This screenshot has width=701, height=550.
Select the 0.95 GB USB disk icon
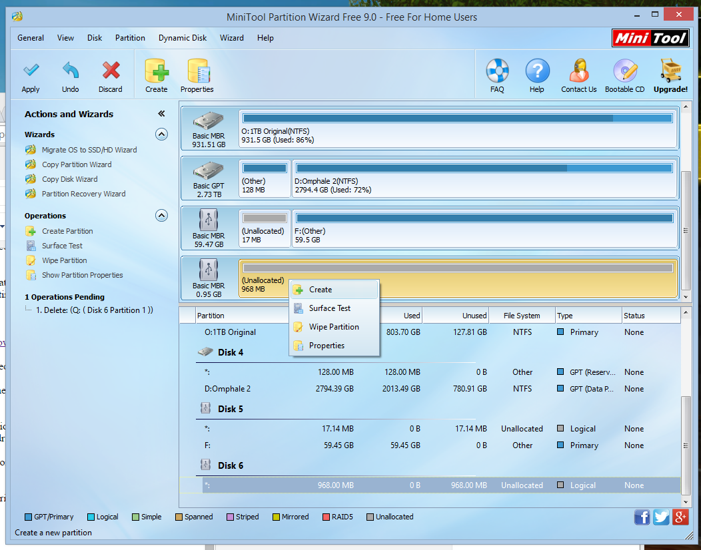click(x=209, y=270)
